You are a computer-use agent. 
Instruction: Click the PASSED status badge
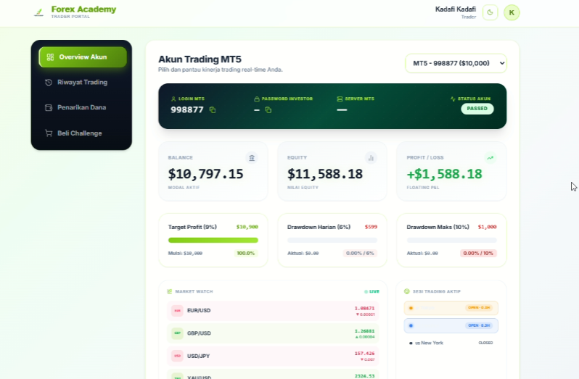pos(477,109)
